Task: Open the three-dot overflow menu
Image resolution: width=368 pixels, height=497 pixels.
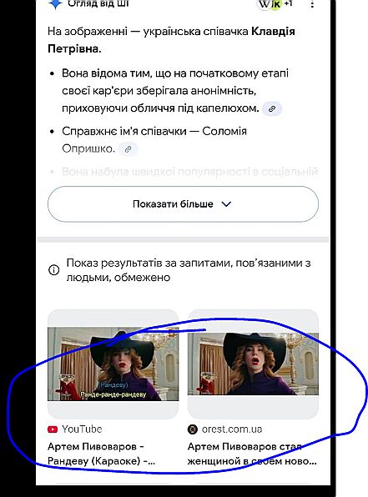Action: [312, 4]
